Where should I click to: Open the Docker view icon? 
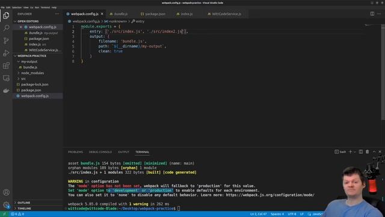(6, 90)
